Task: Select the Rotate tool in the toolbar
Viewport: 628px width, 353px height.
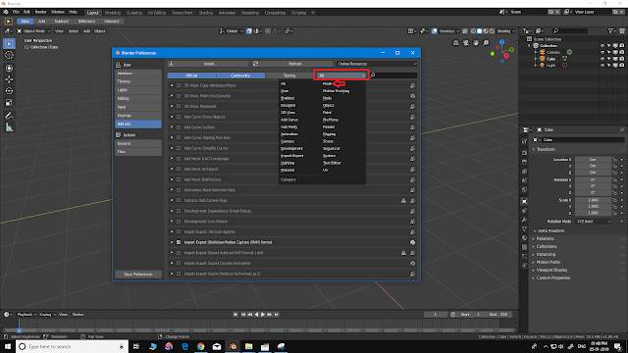Action: point(9,91)
